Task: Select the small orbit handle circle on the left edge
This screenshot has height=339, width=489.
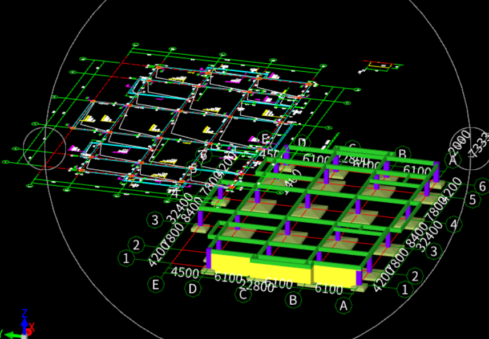Action: (45, 149)
